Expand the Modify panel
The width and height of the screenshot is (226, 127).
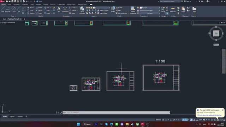41,16
